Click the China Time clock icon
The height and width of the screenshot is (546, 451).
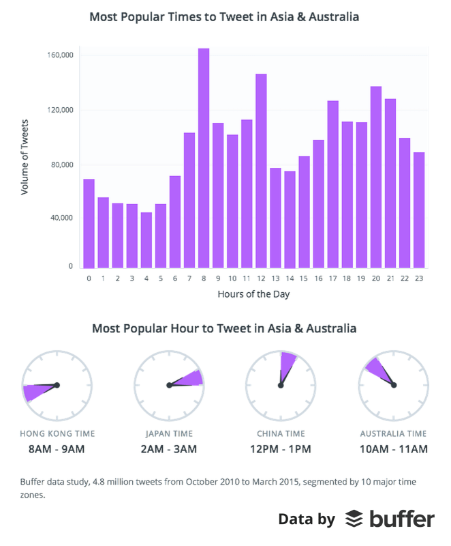281,386
